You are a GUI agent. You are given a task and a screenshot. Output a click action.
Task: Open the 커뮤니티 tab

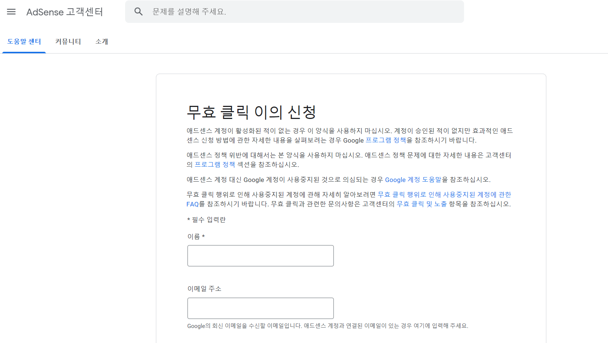coord(68,42)
